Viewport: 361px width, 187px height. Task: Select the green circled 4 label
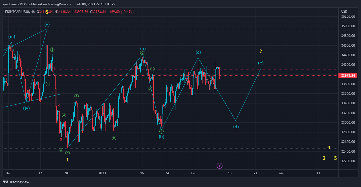point(64,115)
